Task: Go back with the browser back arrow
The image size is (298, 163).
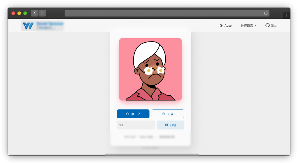Action: tap(35, 13)
